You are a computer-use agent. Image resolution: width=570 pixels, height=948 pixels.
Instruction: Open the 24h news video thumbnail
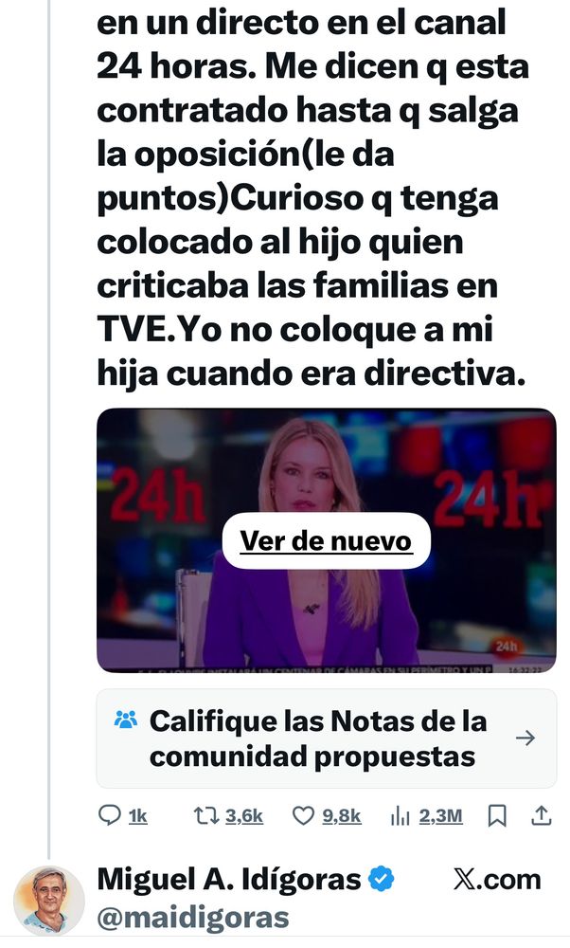[x=326, y=540]
